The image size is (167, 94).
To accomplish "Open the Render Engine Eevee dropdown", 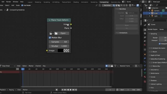I will point(163,30).
